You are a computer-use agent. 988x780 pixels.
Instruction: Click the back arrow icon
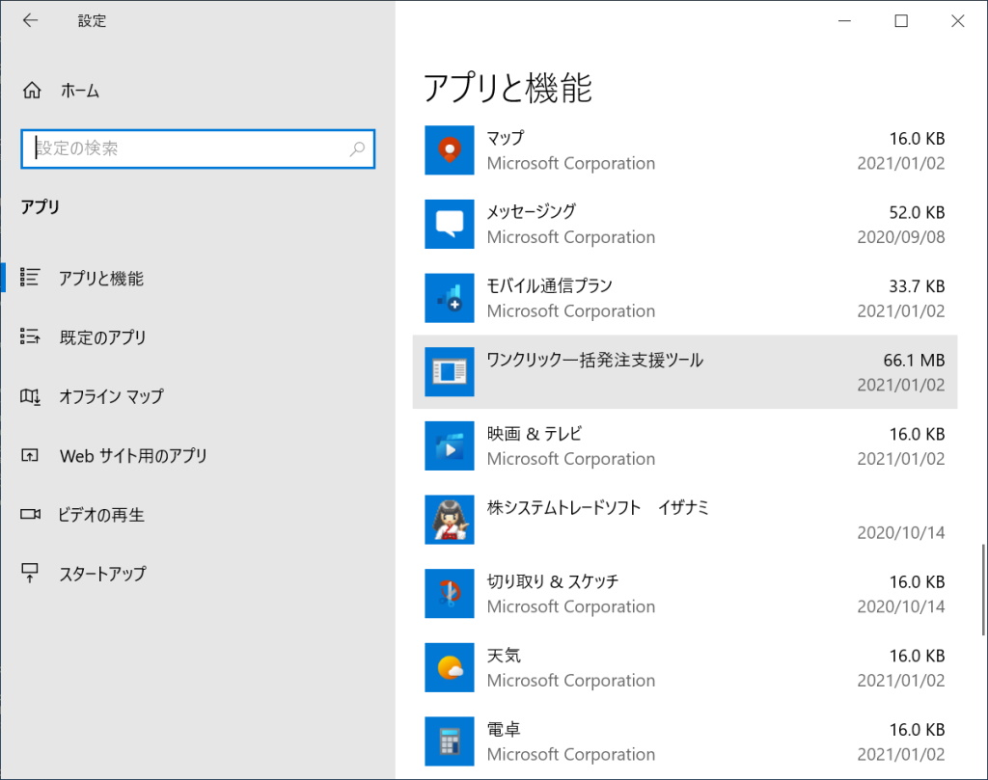pos(30,21)
